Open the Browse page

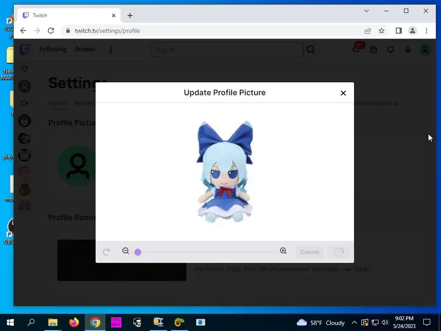tap(85, 49)
